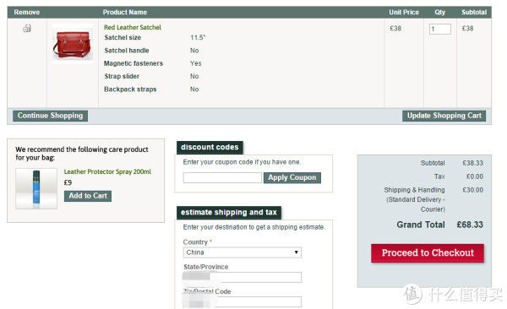This screenshot has height=309, width=507.
Task: Click the Grand Total £68.33 amount
Action: [470, 225]
